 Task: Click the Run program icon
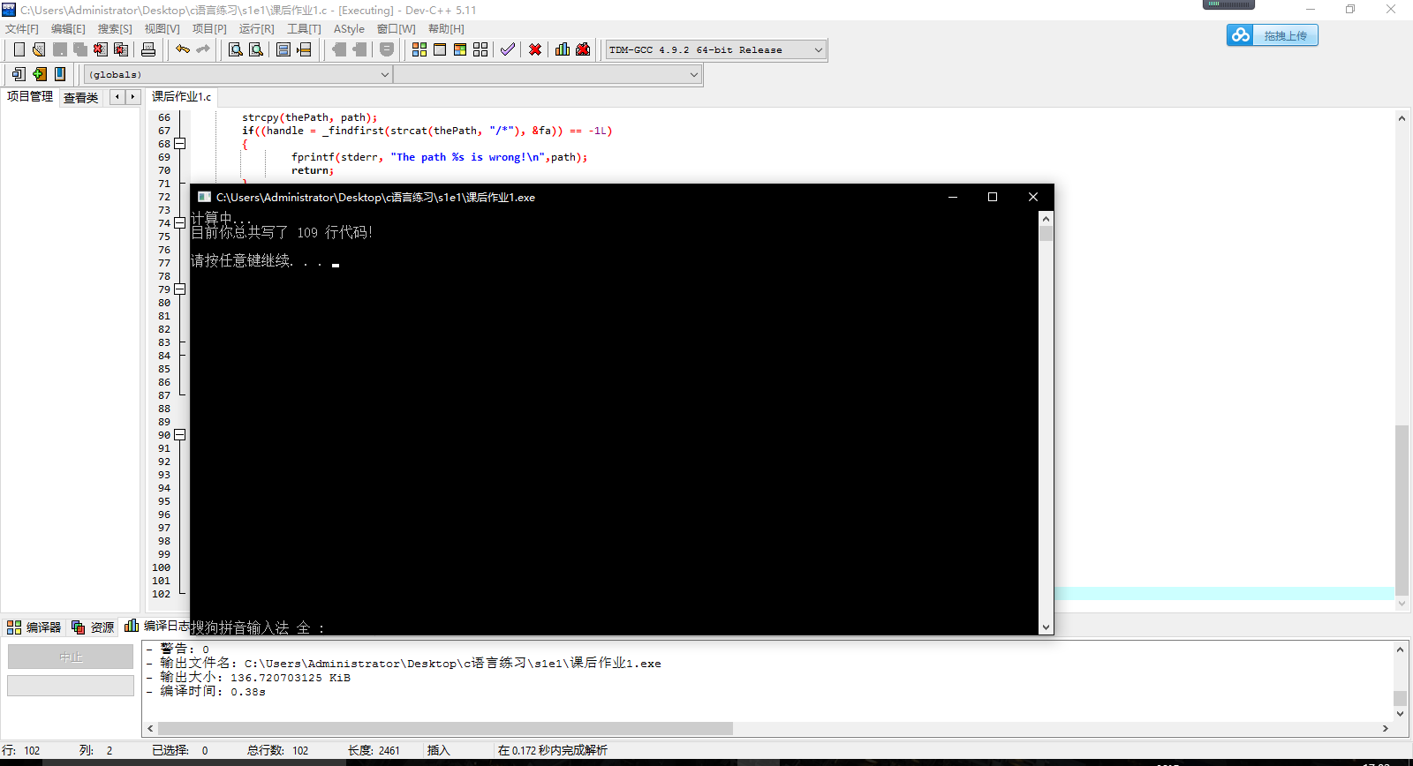tap(440, 49)
